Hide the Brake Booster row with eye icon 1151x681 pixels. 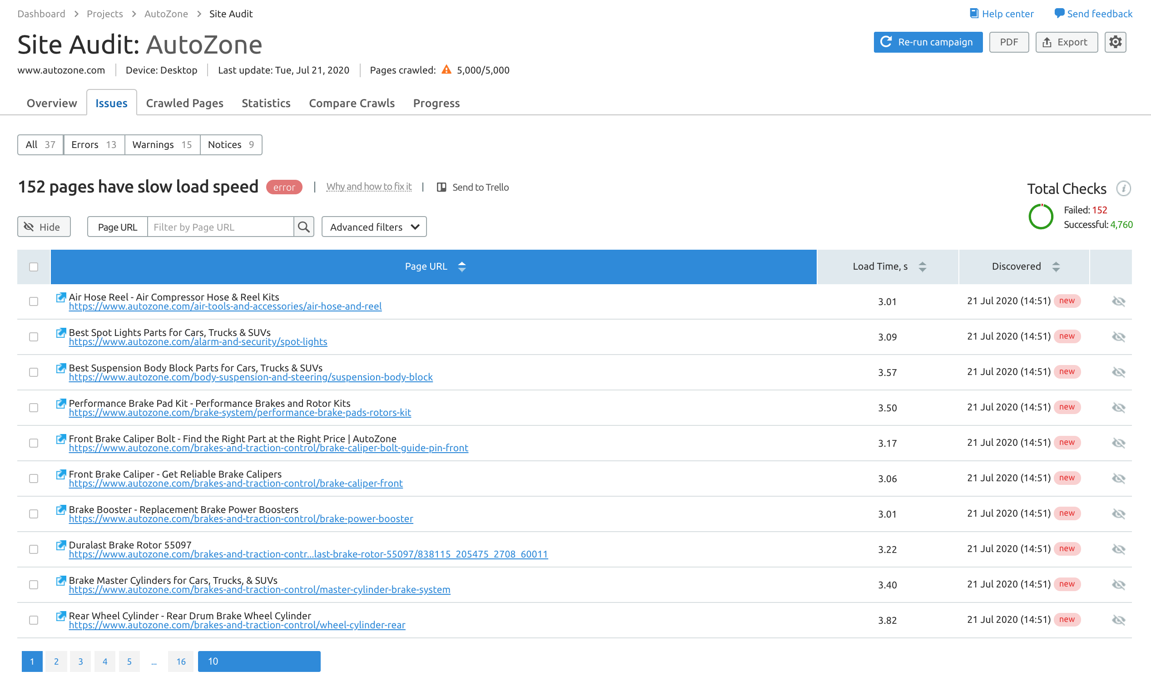[x=1118, y=513]
